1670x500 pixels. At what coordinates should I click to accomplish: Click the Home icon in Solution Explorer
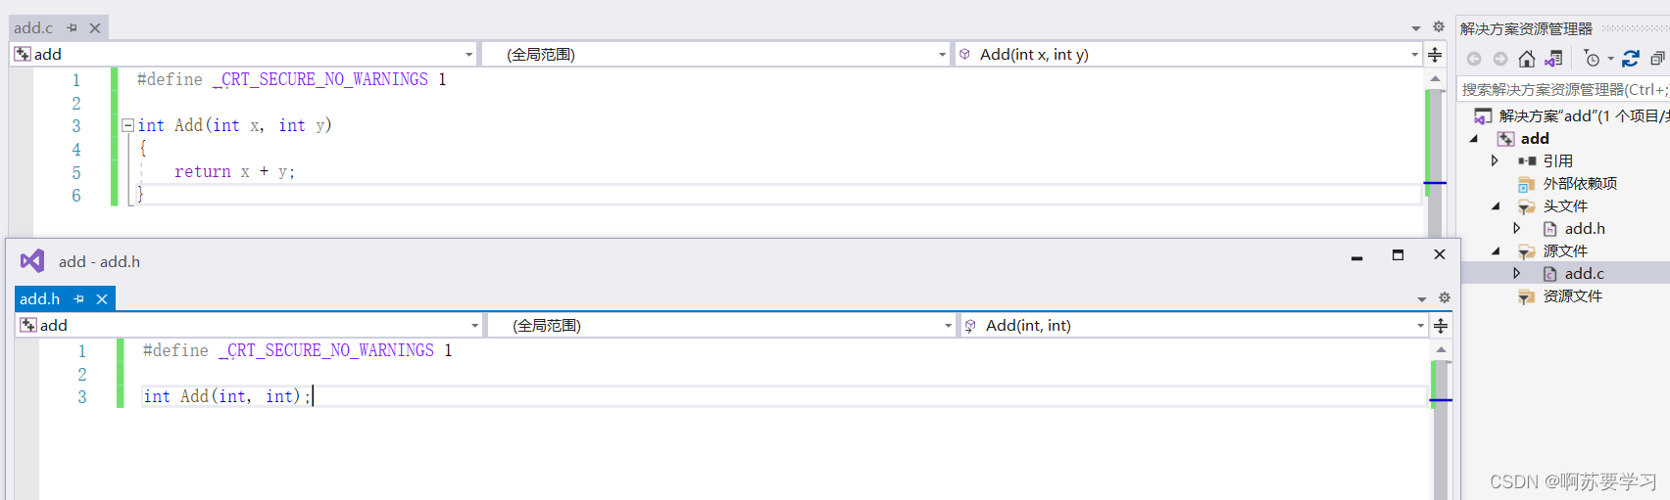pos(1526,59)
